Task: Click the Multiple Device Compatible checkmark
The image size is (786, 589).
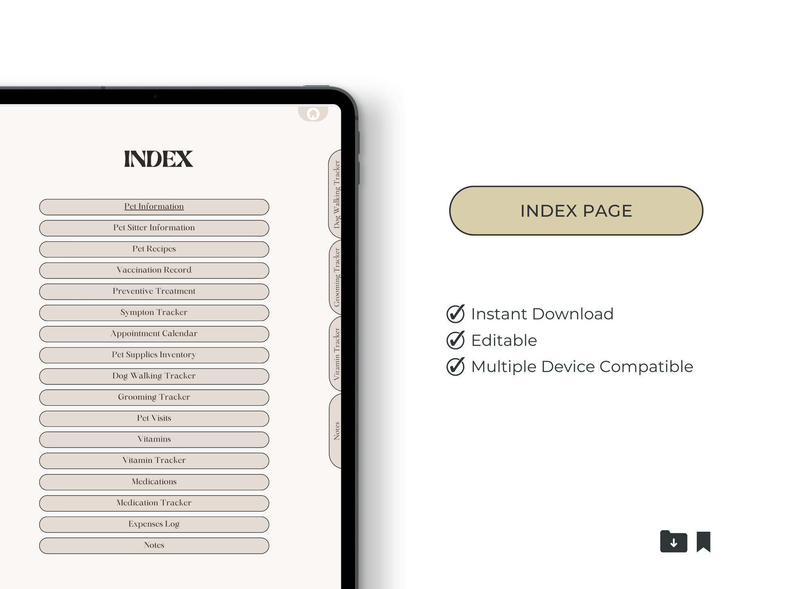Action: click(456, 366)
